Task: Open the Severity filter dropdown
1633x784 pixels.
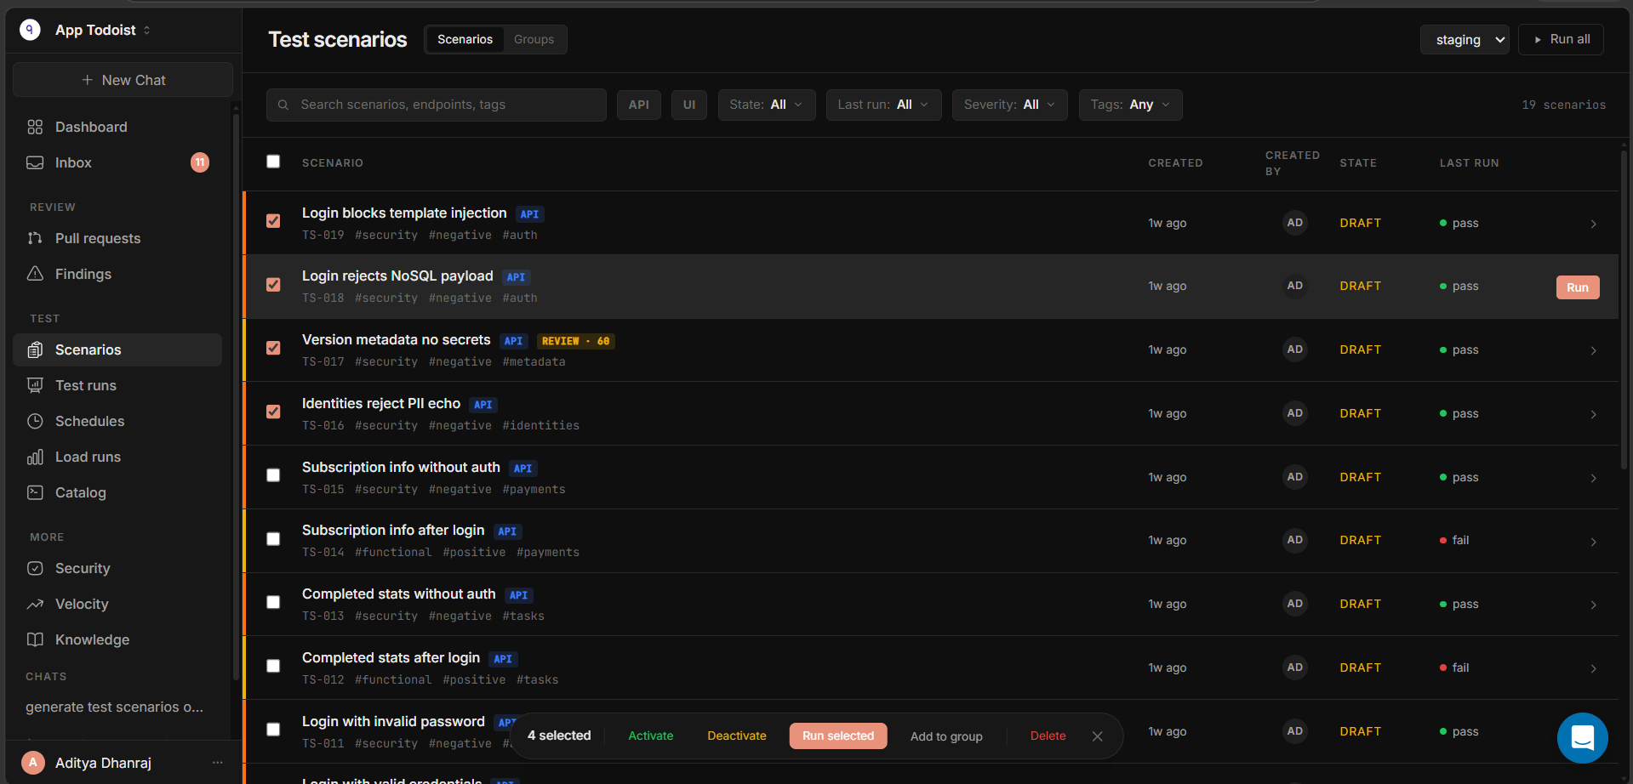Action: [x=1010, y=105]
